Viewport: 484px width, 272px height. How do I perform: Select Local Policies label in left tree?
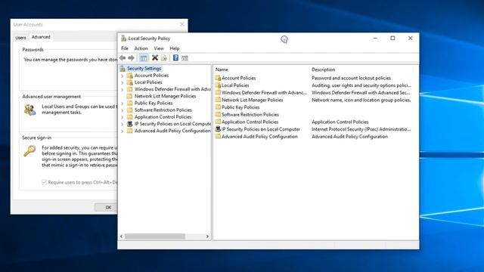(x=148, y=82)
